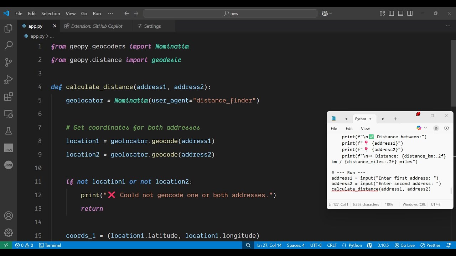Change the Spaces: 4 indentation setting
Viewport: 456px width, 256px height.
296,245
